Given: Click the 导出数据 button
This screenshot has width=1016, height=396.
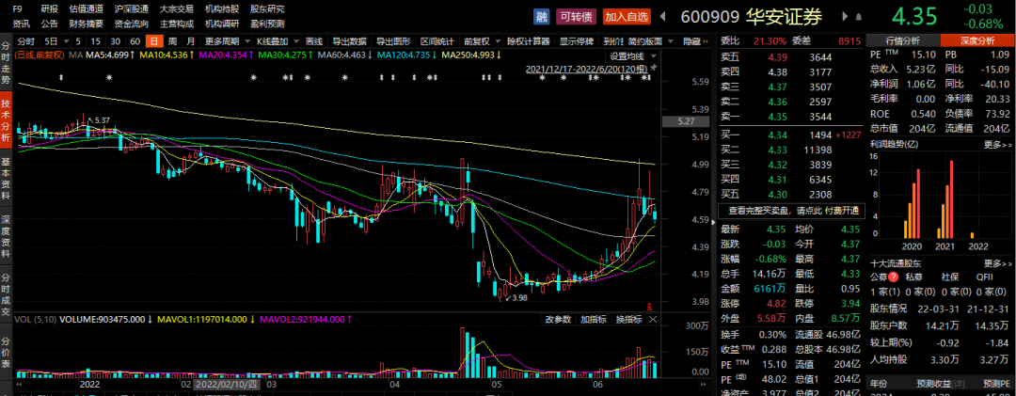Looking at the screenshot, I should pos(350,41).
